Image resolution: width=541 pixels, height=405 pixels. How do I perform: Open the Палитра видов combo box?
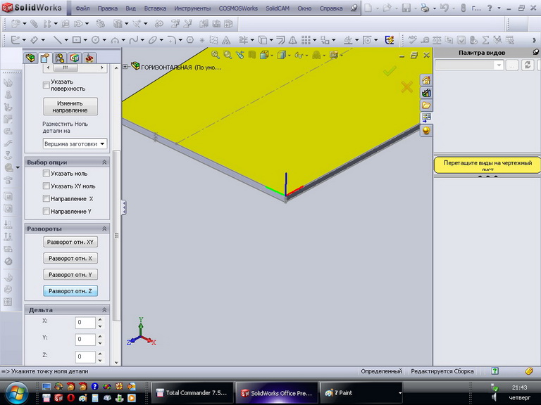(470, 65)
